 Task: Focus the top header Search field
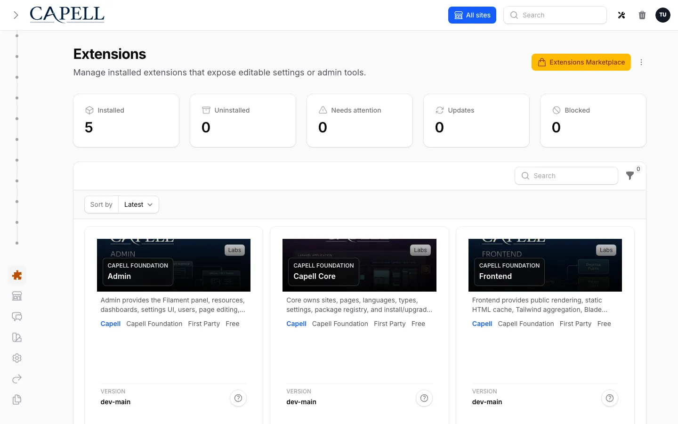[555, 15]
